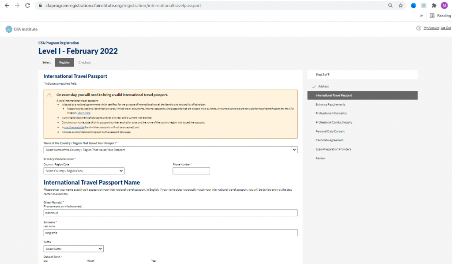452x264 pixels.
Task: Click the blue globe extension icon
Action: 413,5
